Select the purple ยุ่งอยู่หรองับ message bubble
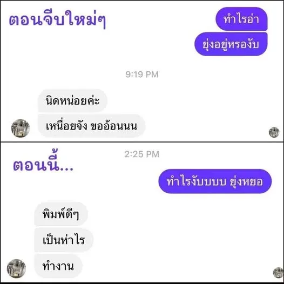The height and width of the screenshot is (284, 284). [x=231, y=44]
